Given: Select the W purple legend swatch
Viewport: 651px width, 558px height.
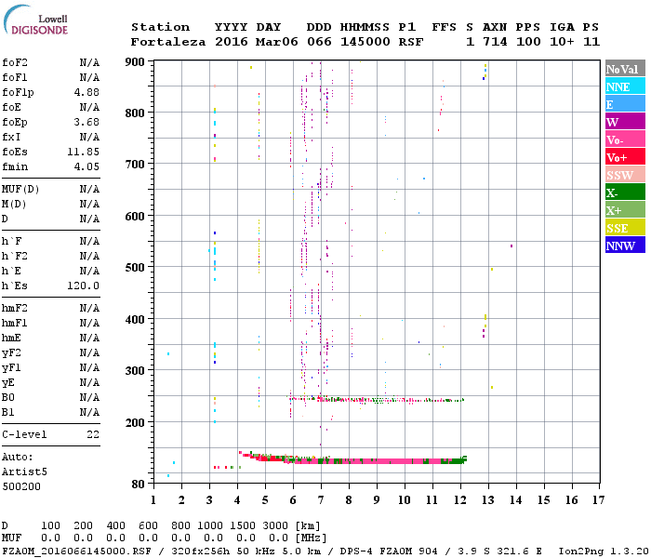Looking at the screenshot, I should [625, 122].
